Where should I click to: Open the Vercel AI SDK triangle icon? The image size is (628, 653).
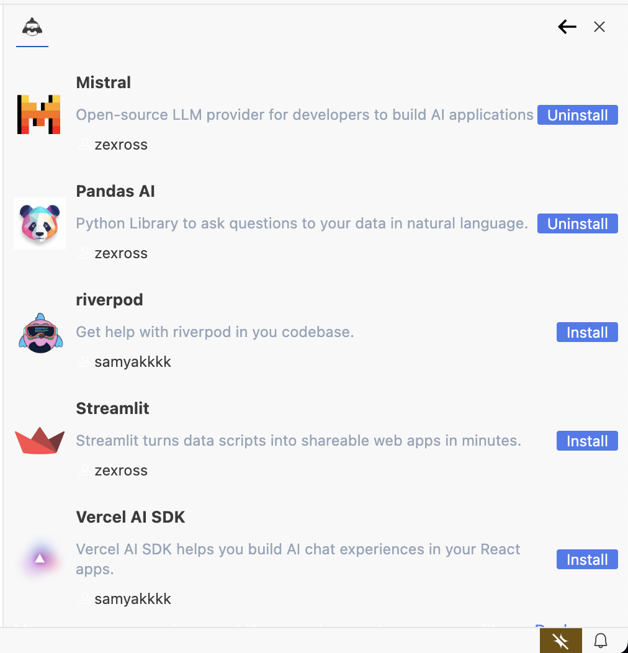pyautogui.click(x=40, y=558)
